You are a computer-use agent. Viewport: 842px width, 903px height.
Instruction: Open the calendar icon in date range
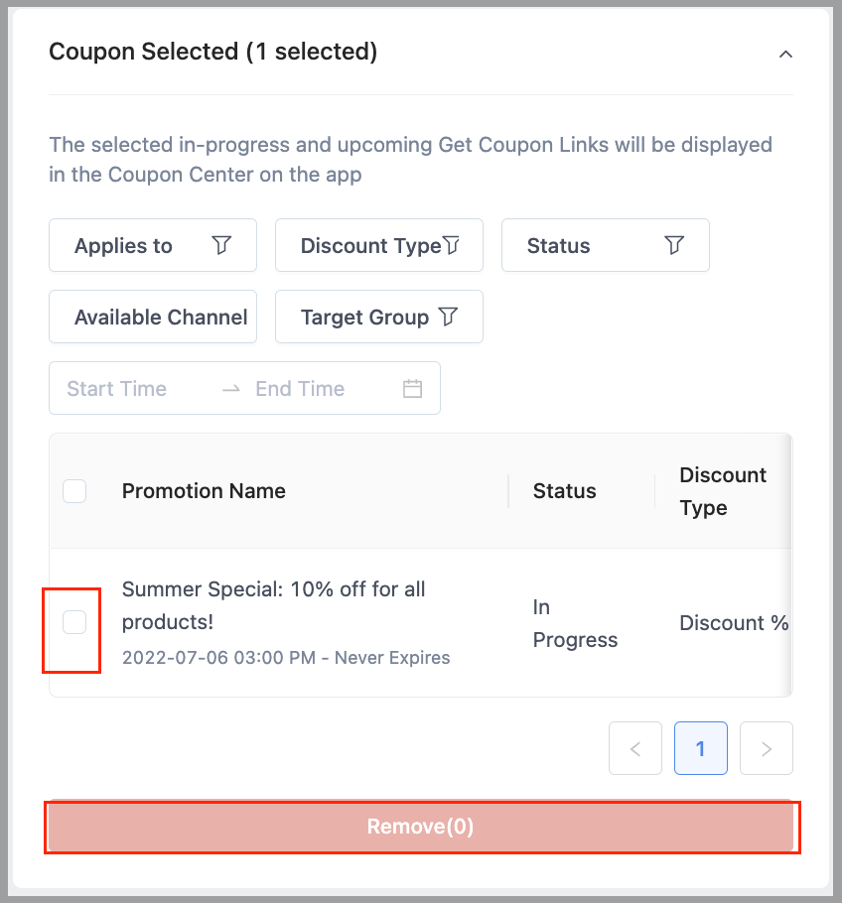412,389
